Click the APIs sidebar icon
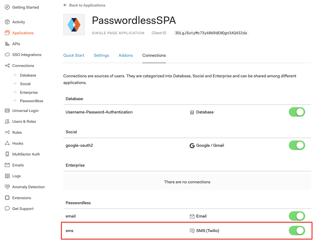Screen dimensions: 317x244 coord(7,44)
